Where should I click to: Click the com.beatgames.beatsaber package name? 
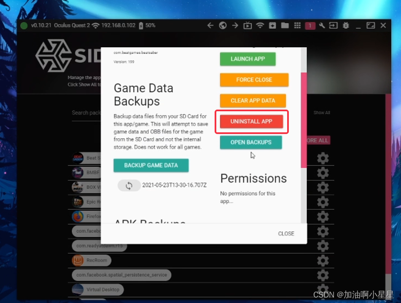(x=135, y=53)
